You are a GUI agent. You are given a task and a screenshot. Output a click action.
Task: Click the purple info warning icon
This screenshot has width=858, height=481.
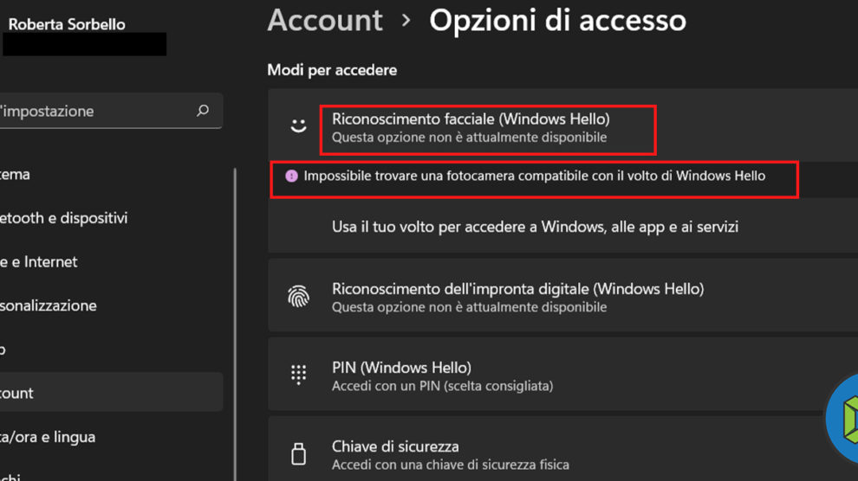291,176
